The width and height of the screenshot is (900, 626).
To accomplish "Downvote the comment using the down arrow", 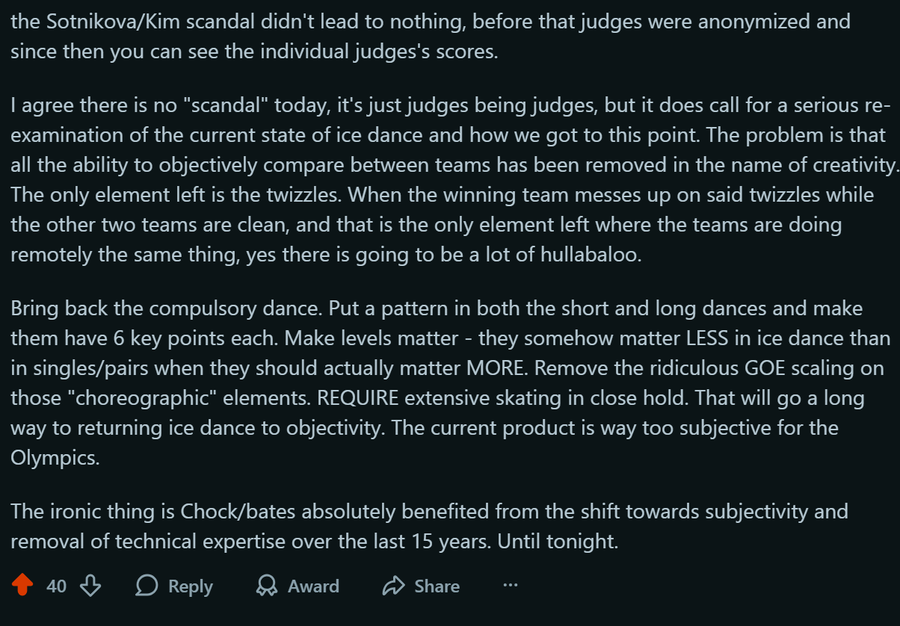I will coord(90,586).
